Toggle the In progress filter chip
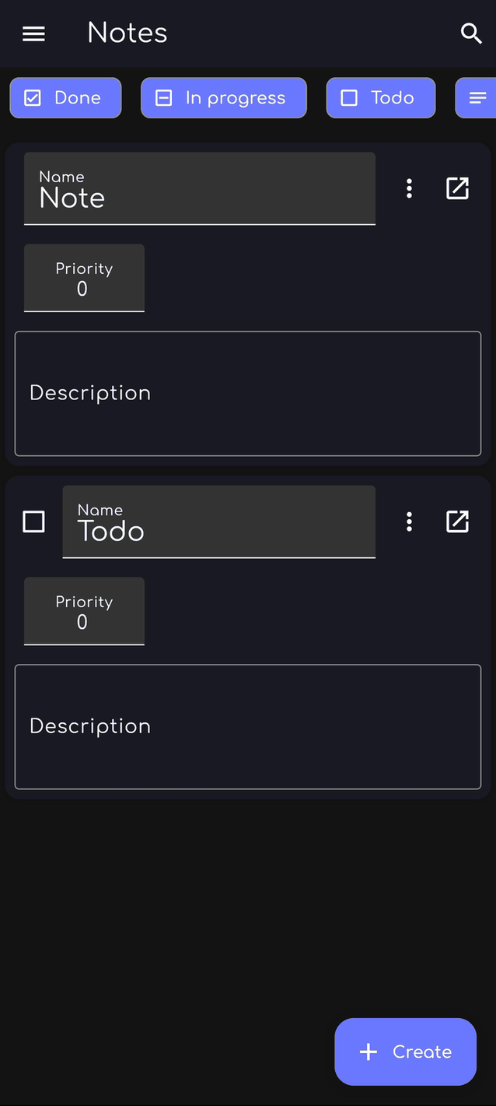The width and height of the screenshot is (496, 1106). (x=223, y=98)
